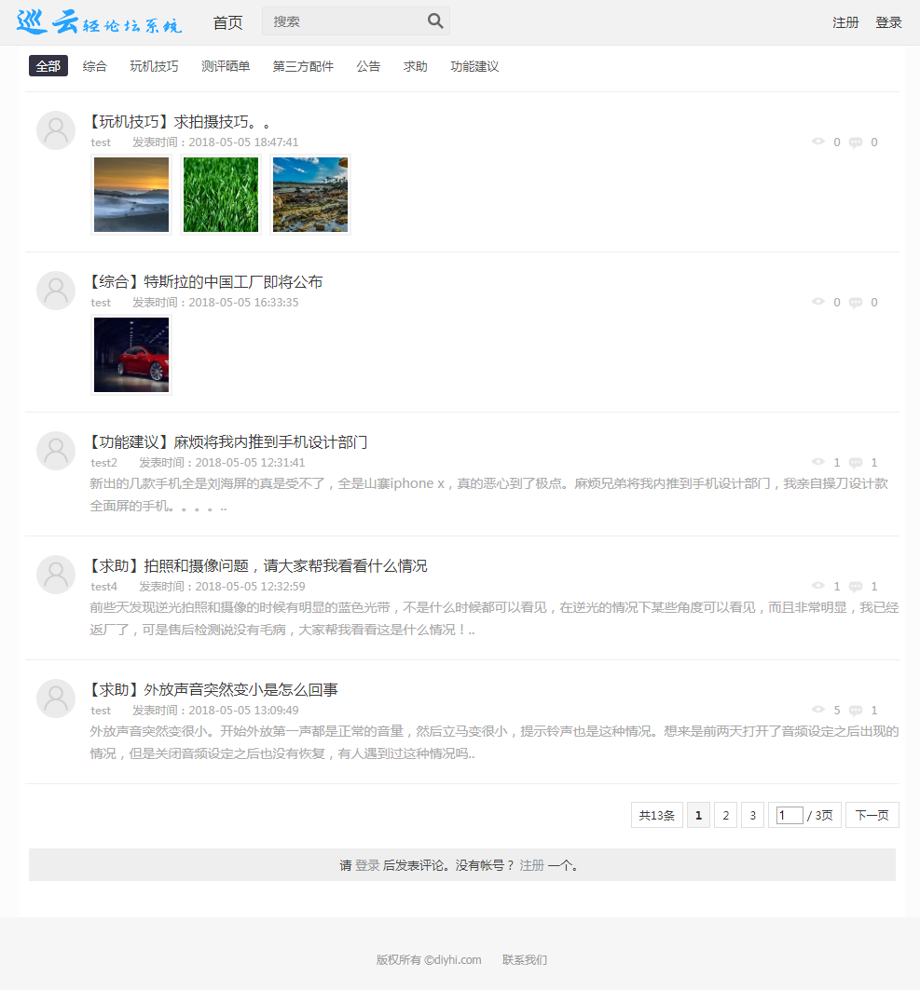
Task: Open the 联系我们 footer link
Action: point(523,959)
